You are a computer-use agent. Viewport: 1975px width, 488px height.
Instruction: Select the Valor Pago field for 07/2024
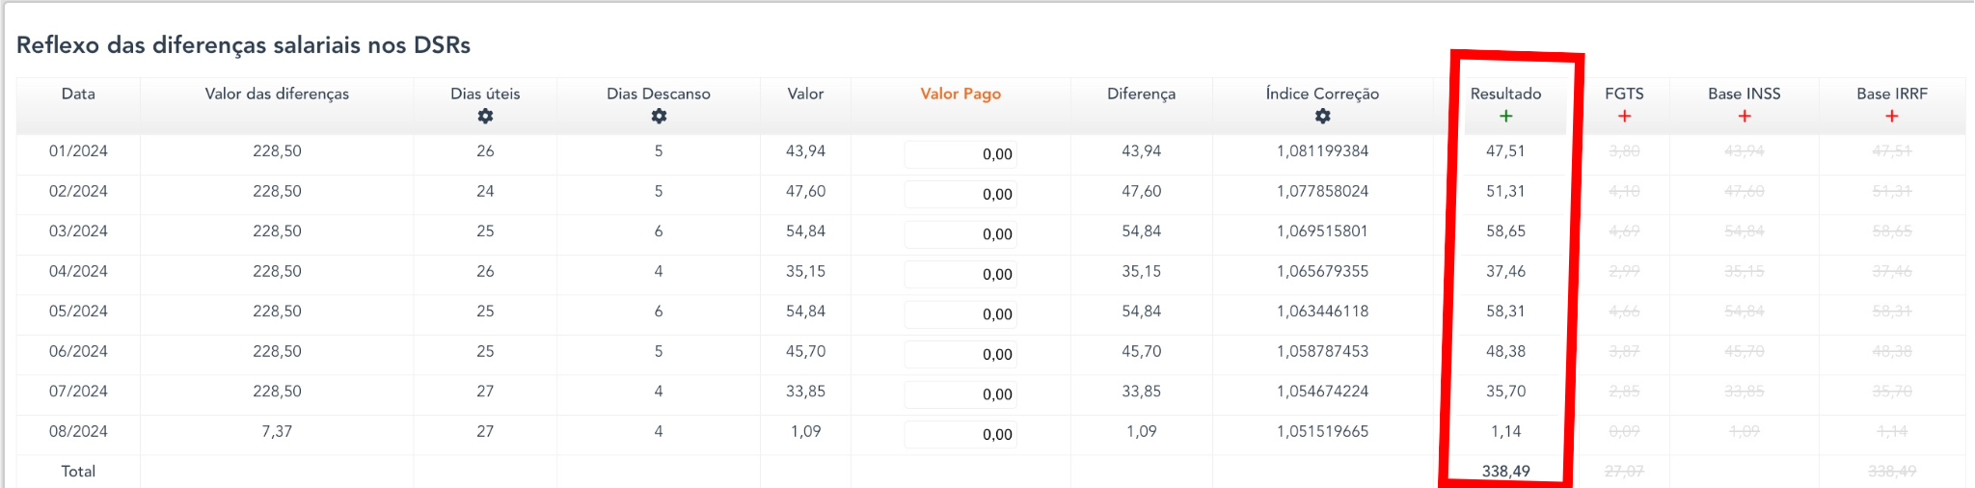[x=960, y=394]
